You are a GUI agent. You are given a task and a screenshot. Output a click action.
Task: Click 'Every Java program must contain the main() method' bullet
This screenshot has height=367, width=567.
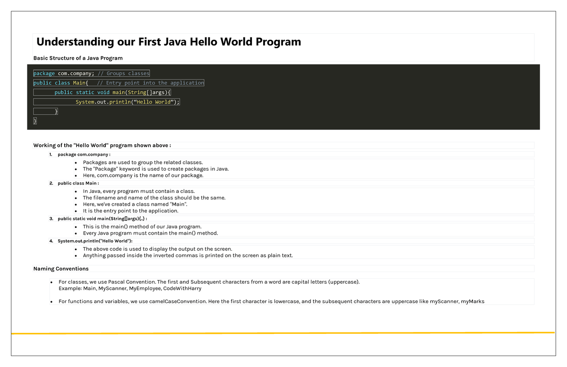(150, 233)
